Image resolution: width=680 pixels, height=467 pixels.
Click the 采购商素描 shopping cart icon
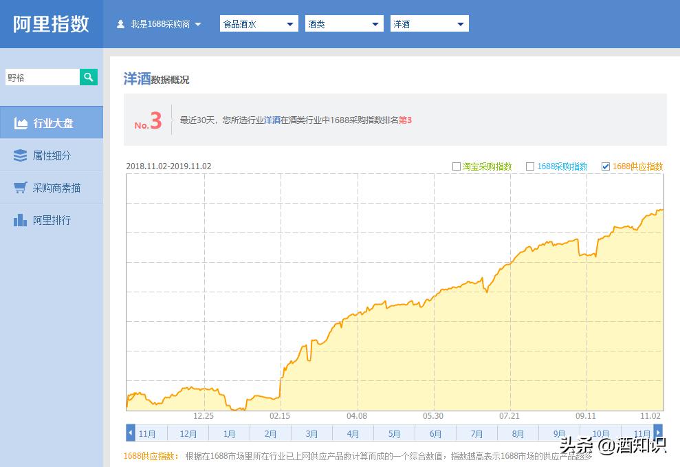[x=21, y=188]
